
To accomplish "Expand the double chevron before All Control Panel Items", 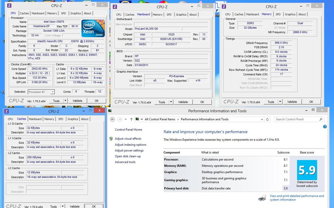I will click(142, 119).
